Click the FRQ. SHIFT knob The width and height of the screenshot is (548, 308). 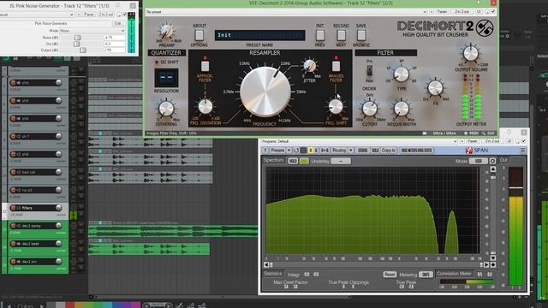pyautogui.click(x=336, y=106)
